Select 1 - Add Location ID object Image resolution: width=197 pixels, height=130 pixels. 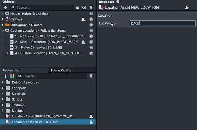(x=49, y=36)
